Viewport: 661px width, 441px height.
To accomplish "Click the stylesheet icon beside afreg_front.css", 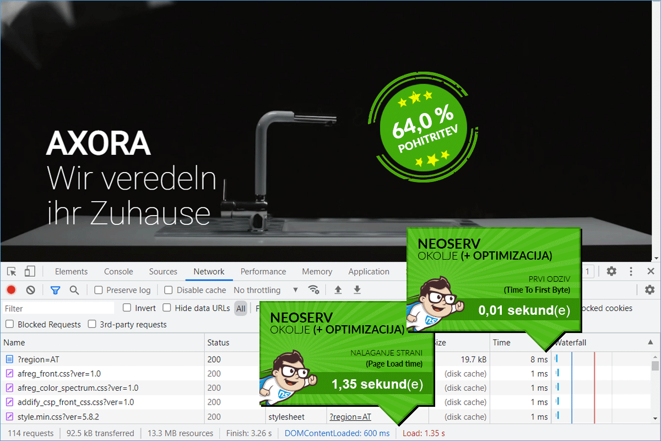I will (x=9, y=374).
